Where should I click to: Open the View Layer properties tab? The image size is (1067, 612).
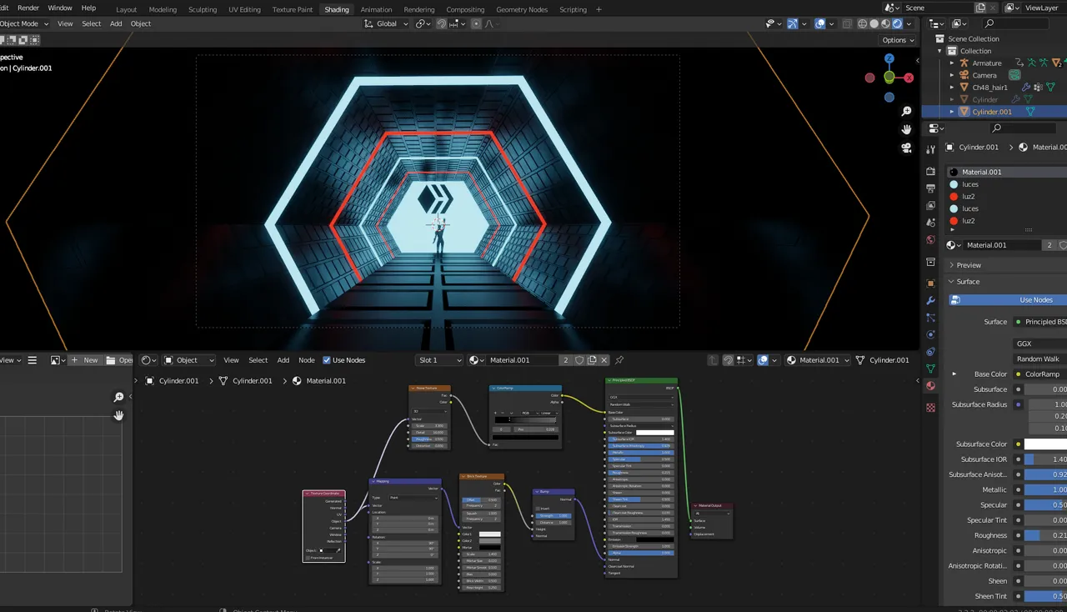pyautogui.click(x=931, y=205)
